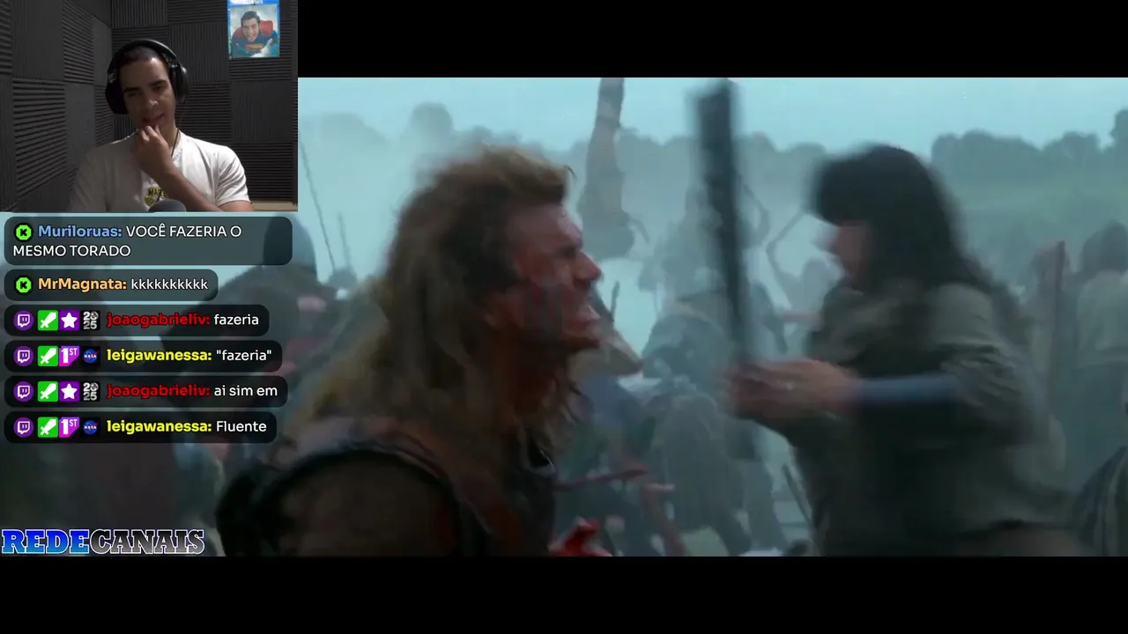
Task: Click the 2025 badge in joaogabrieliv's "fazeria" row
Action: point(90,321)
